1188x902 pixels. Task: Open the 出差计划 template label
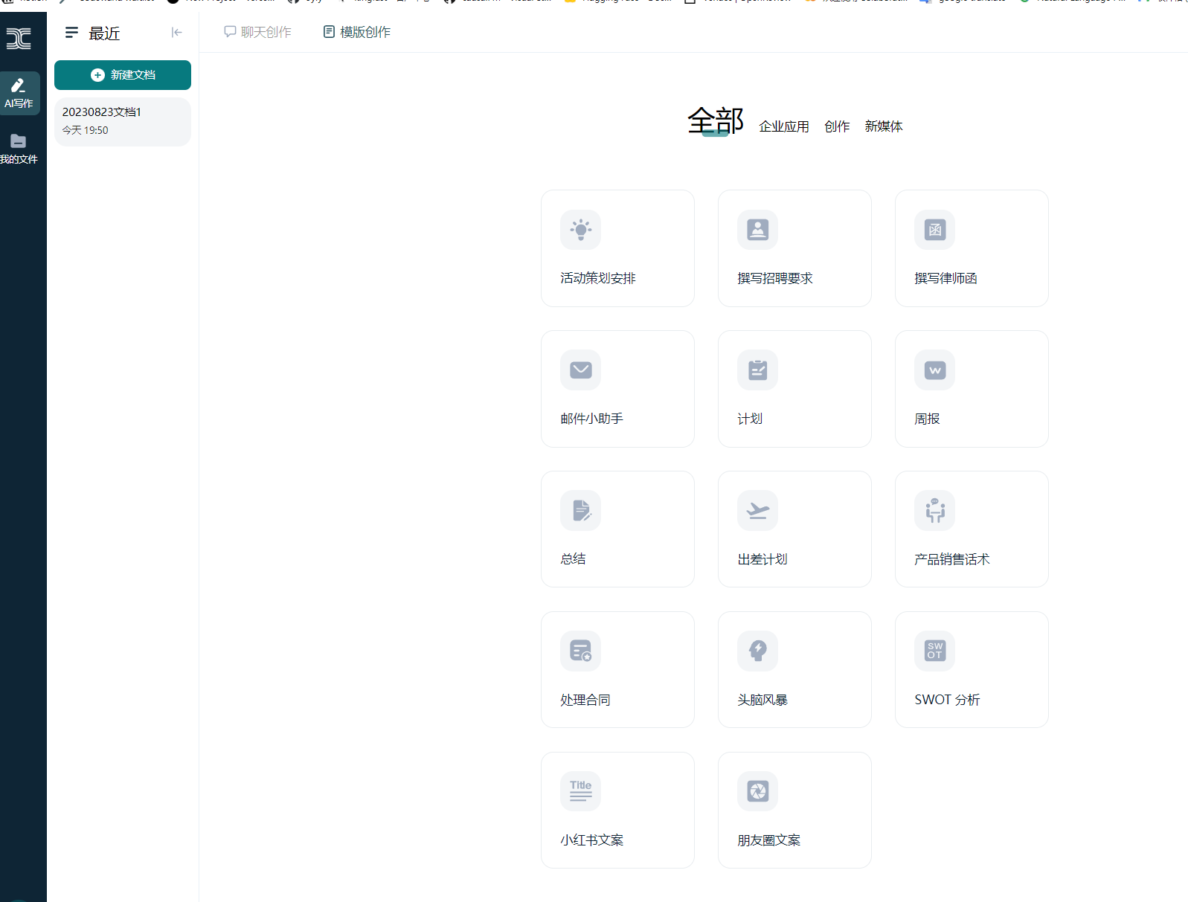tap(762, 559)
